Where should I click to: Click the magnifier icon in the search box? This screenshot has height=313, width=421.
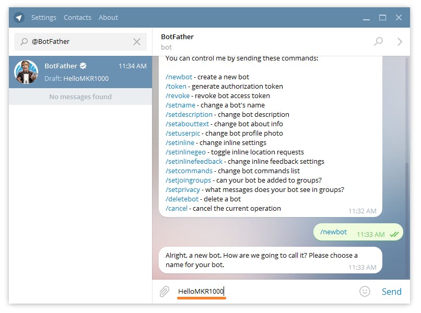tap(24, 42)
